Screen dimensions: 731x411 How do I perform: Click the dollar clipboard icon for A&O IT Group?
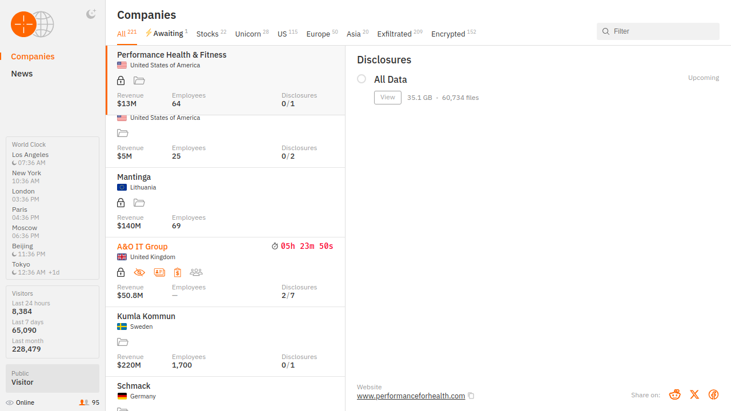178,273
